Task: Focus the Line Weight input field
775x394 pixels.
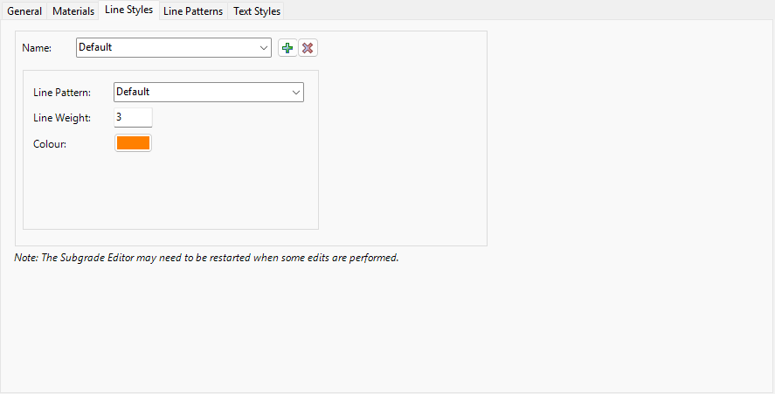Action: click(x=133, y=117)
